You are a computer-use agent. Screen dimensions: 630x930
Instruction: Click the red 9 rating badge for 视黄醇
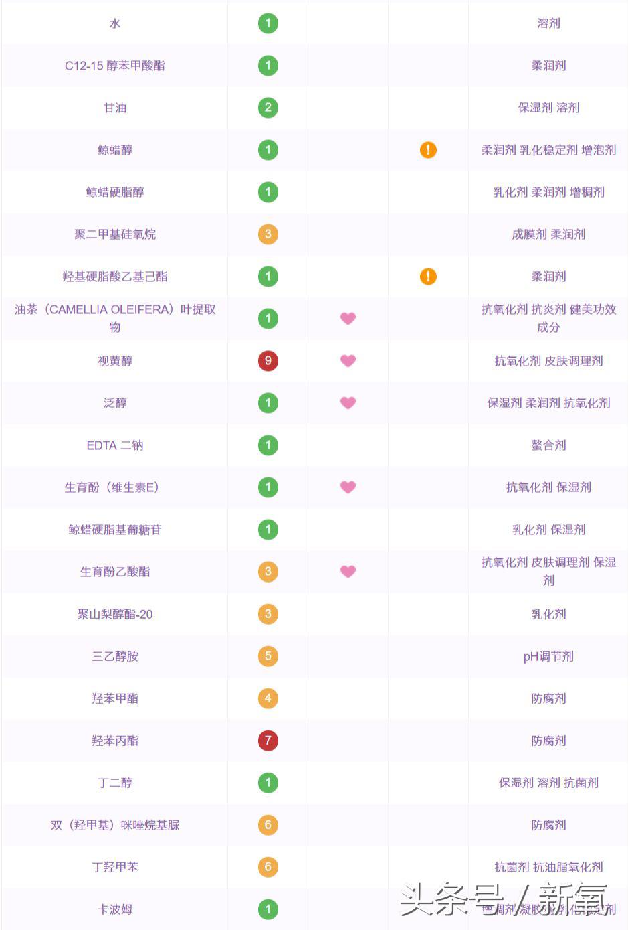coord(268,361)
